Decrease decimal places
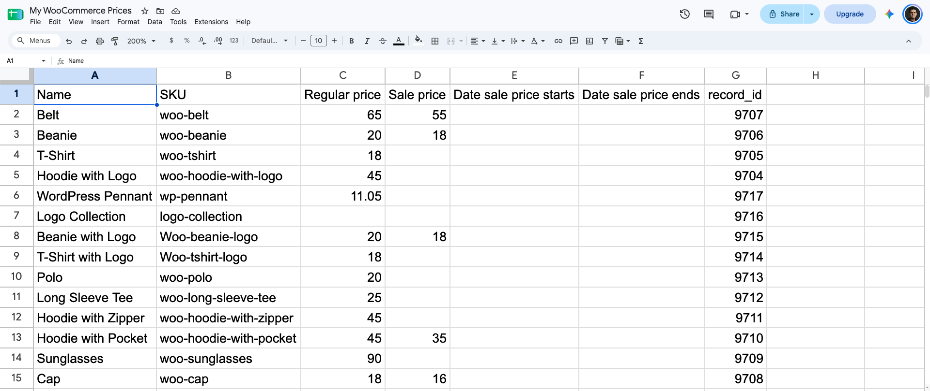 point(202,41)
